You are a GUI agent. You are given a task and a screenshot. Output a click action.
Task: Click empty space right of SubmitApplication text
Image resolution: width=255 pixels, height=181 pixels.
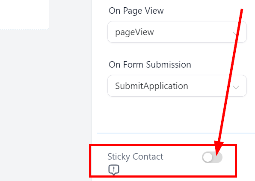point(210,86)
